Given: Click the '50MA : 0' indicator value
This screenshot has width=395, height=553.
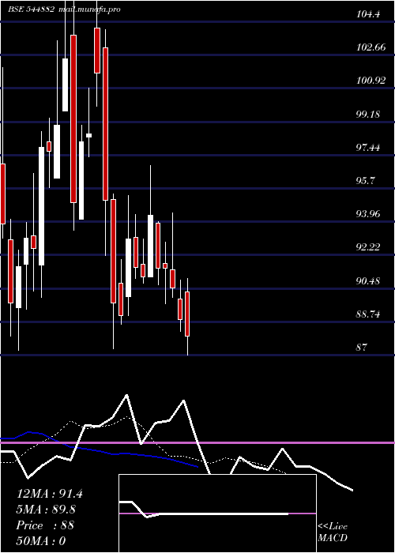Looking at the screenshot, I should [x=41, y=540].
